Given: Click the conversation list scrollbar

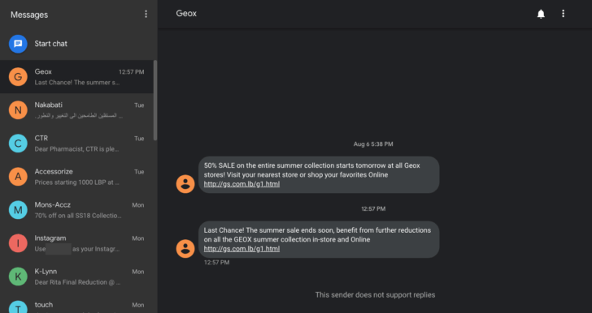Looking at the screenshot, I should [x=155, y=101].
